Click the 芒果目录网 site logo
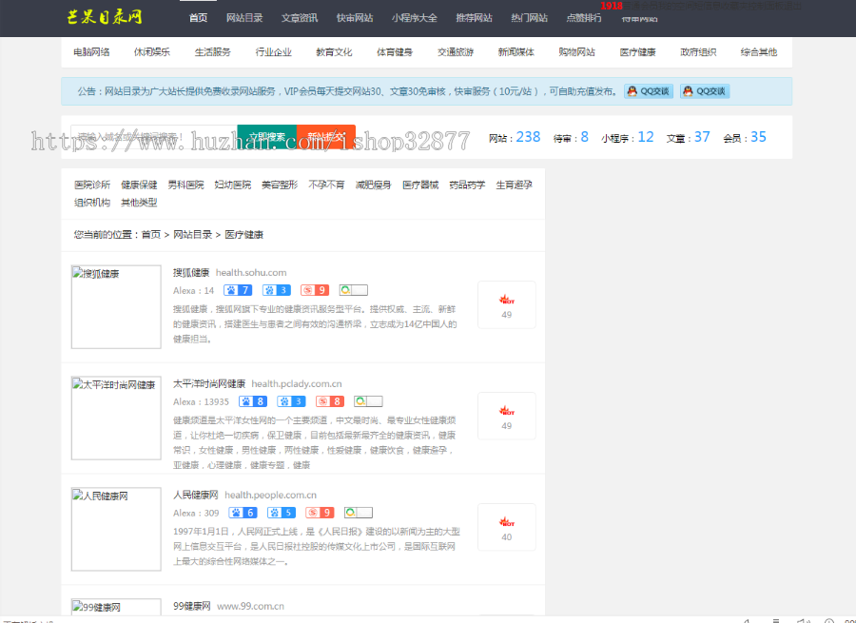856x623 pixels. tap(105, 17)
